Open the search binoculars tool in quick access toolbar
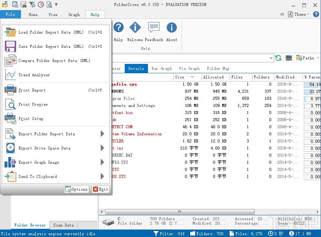The image size is (321, 237). pos(24,4)
